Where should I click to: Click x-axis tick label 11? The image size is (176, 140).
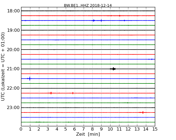pyautogui.click(x=119, y=129)
